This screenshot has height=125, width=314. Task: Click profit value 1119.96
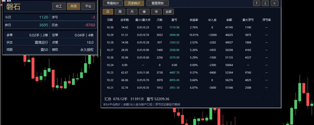(x=174, y=27)
